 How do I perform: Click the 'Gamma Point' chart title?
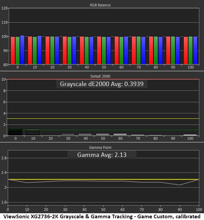(x=100, y=147)
